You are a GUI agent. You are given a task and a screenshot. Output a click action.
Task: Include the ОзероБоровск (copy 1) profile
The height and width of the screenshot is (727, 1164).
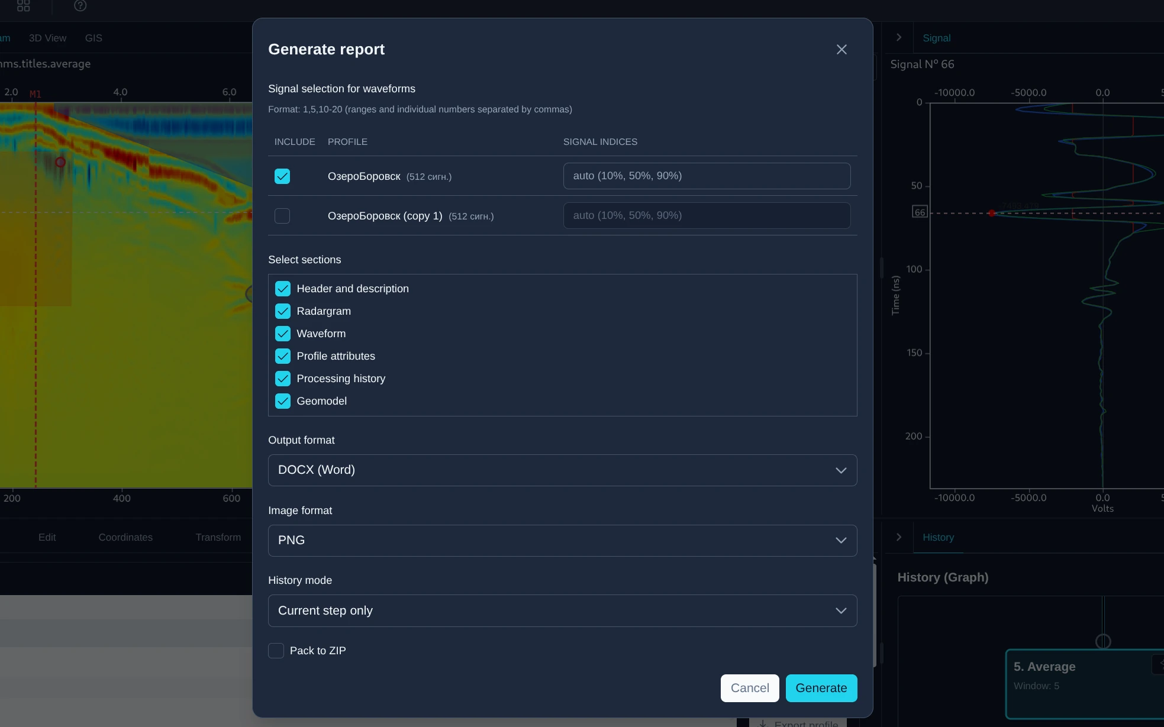pos(282,216)
